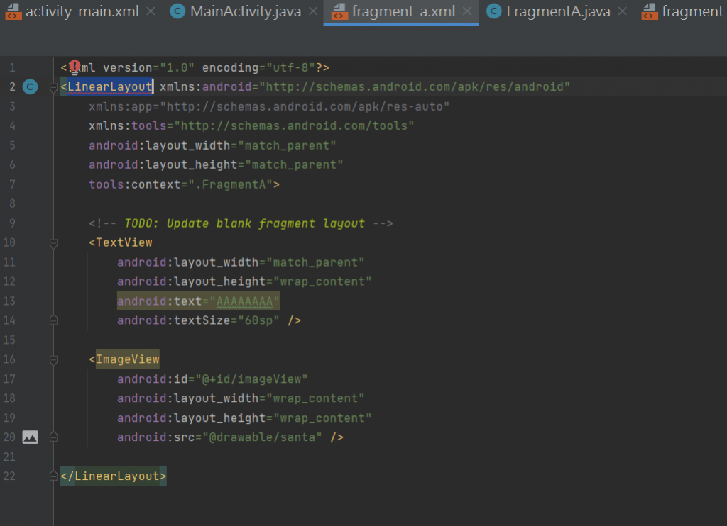Image resolution: width=727 pixels, height=526 pixels.
Task: Click the android:text="AAAAAAAA" attribute
Action: 199,301
